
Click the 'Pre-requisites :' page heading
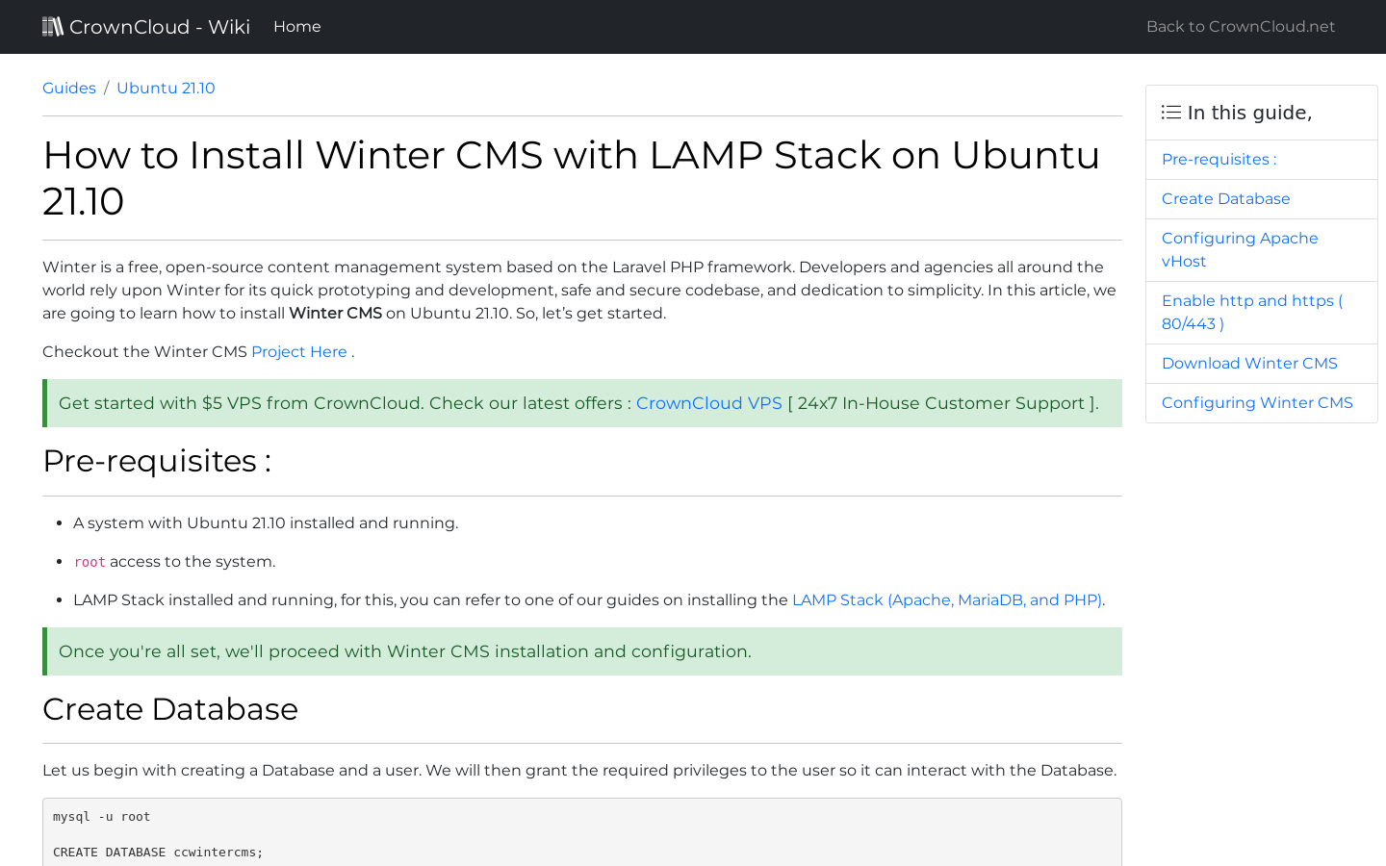click(x=157, y=461)
